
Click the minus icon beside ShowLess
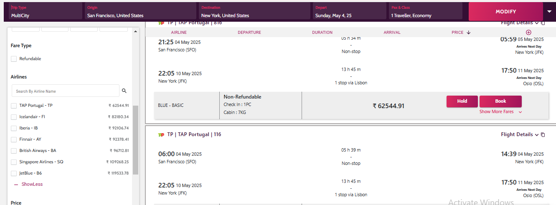click(x=16, y=184)
